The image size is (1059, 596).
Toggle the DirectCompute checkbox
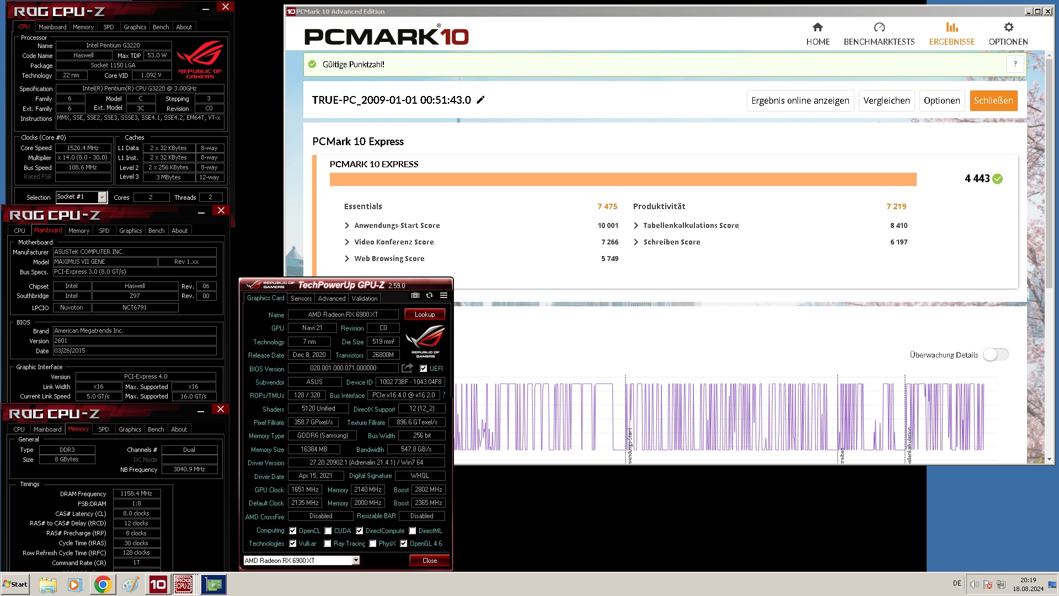point(360,531)
